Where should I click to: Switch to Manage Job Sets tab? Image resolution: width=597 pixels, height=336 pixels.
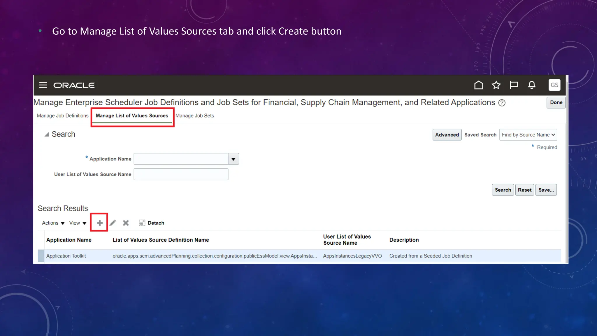(x=195, y=116)
